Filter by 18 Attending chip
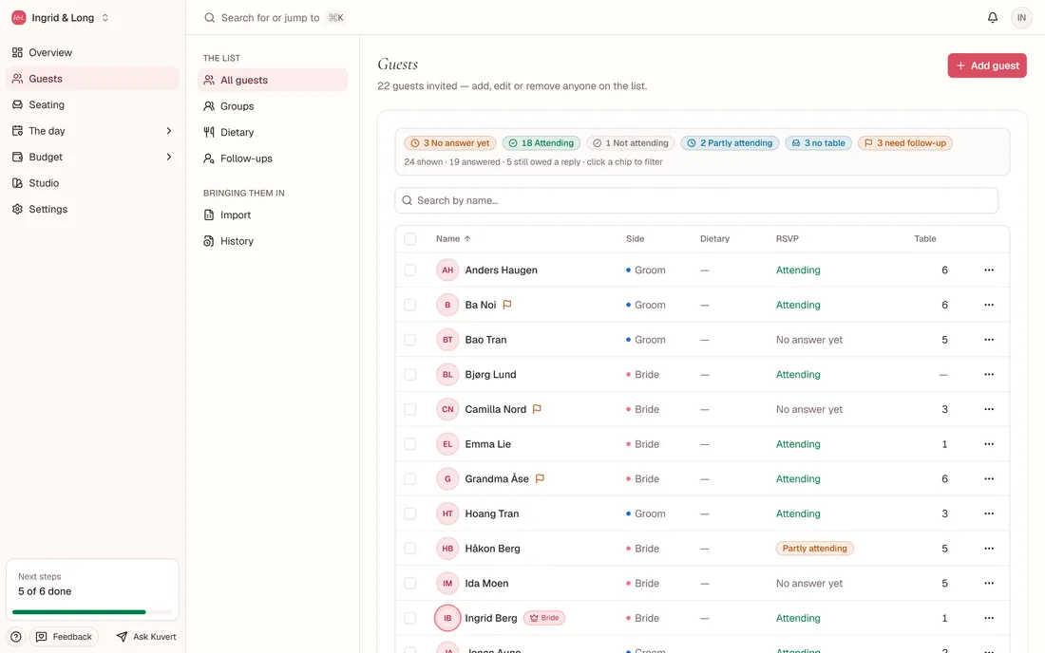 point(541,143)
